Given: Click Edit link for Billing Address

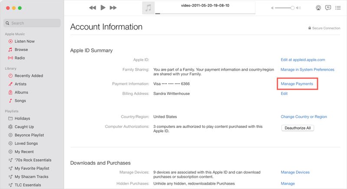Looking at the screenshot, I should 284,94.
